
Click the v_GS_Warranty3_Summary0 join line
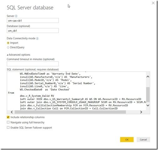(81, 99)
